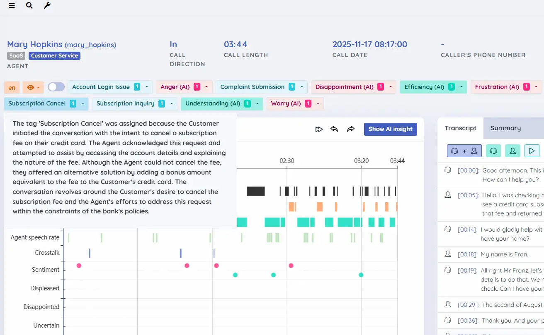
Task: Jump to transcript timestamp 00:14
Action: [468, 230]
